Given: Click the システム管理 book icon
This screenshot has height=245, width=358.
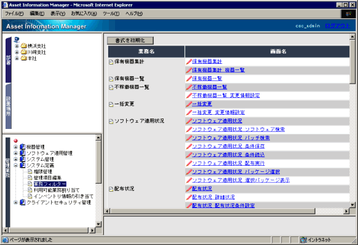Looking at the screenshot, I should pyautogui.click(x=22, y=159).
